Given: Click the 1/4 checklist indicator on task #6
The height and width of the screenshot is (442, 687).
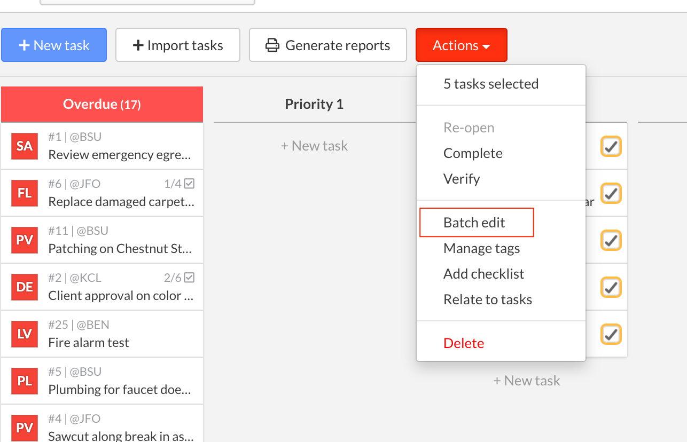Looking at the screenshot, I should coord(179,184).
